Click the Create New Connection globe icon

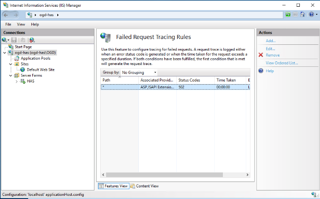click(x=4, y=40)
